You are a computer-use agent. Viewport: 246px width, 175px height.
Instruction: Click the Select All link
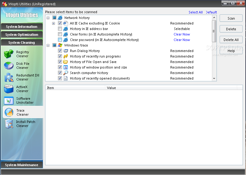pos(196,12)
